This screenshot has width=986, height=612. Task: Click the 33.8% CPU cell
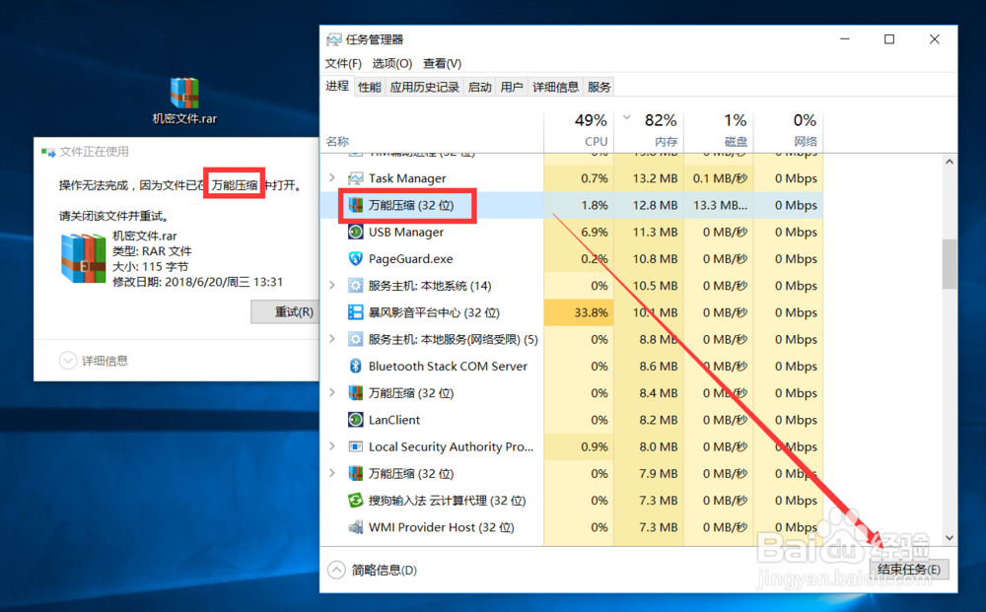pos(579,312)
